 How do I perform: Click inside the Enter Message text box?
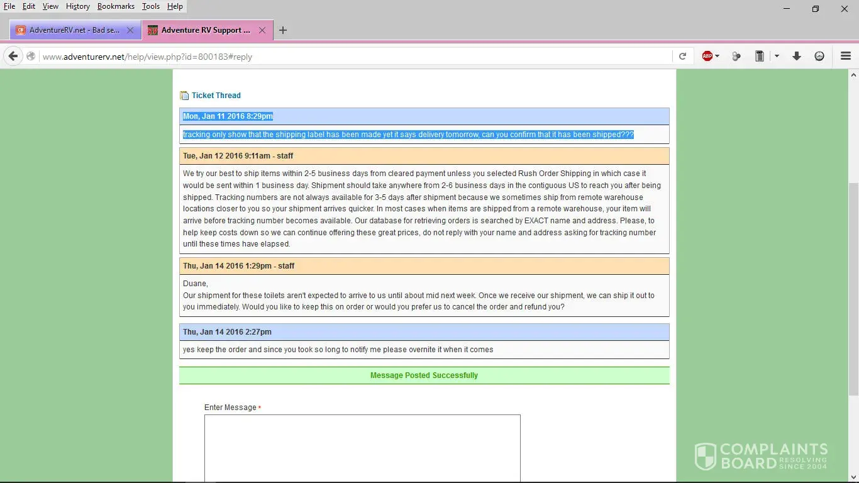pos(362,447)
